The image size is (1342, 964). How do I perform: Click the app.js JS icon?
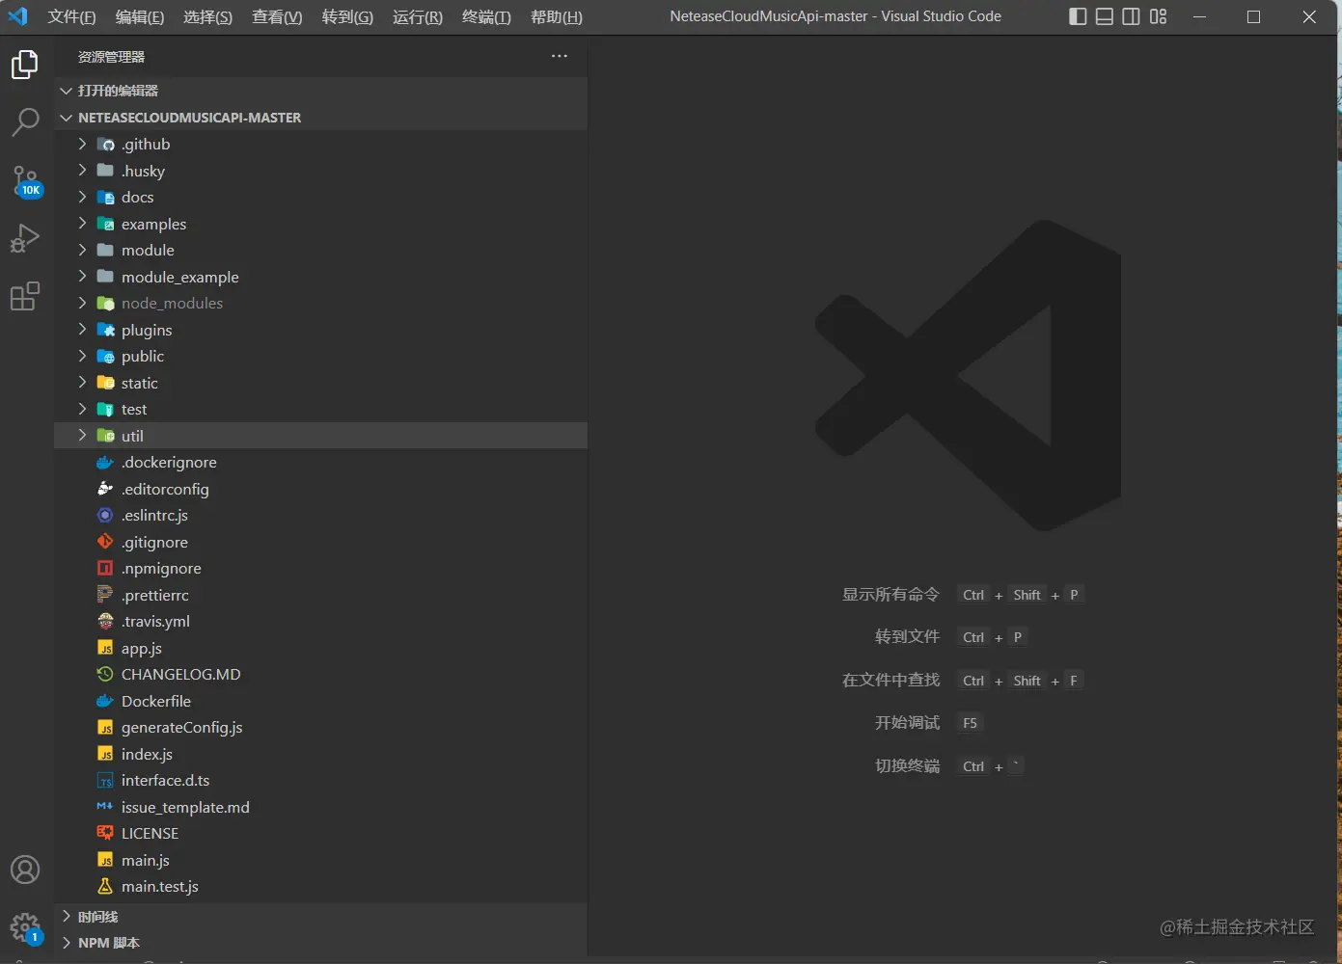point(105,648)
